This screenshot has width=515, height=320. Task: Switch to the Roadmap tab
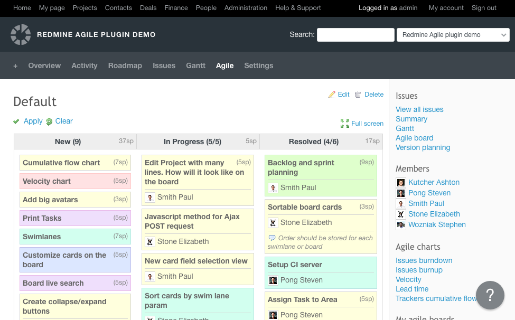click(x=125, y=66)
